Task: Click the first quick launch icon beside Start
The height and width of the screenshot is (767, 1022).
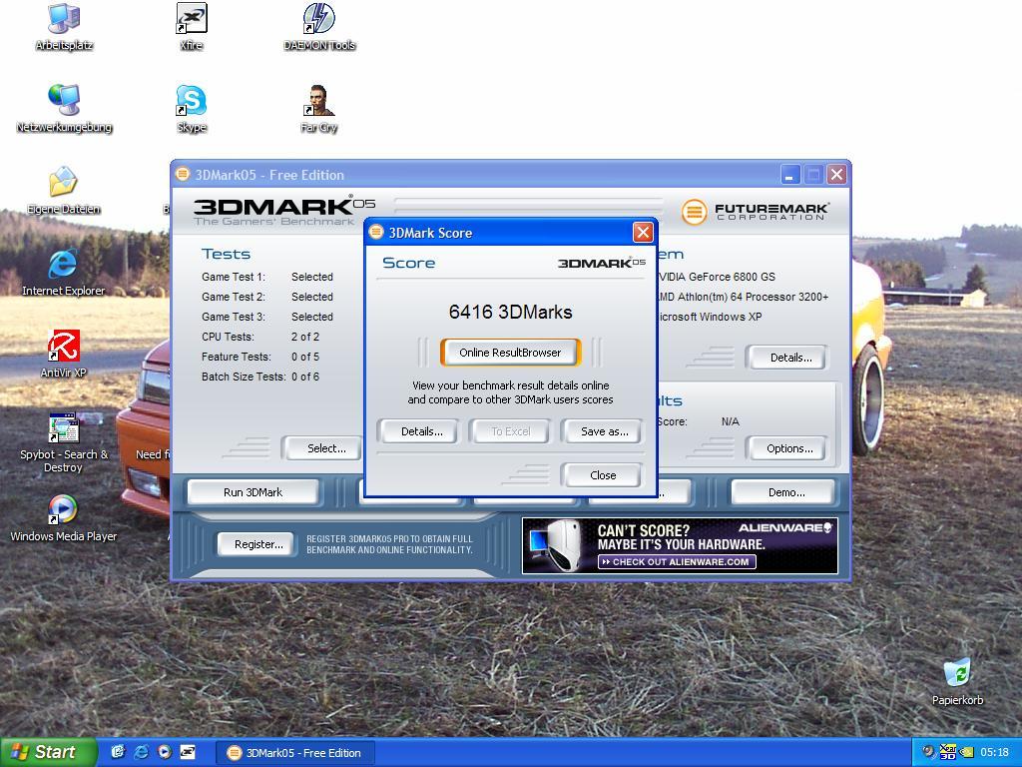Action: click(118, 753)
